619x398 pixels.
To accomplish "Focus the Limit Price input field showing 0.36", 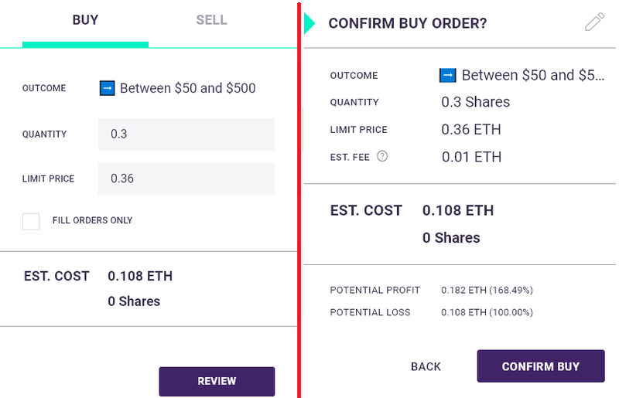I will (186, 179).
